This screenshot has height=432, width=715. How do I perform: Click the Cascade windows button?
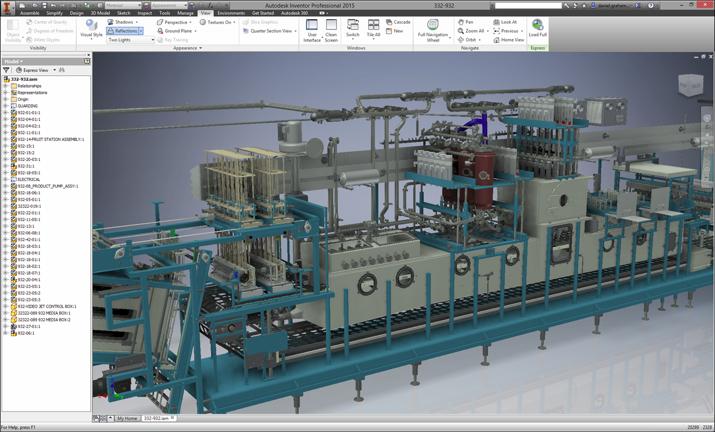pyautogui.click(x=398, y=22)
